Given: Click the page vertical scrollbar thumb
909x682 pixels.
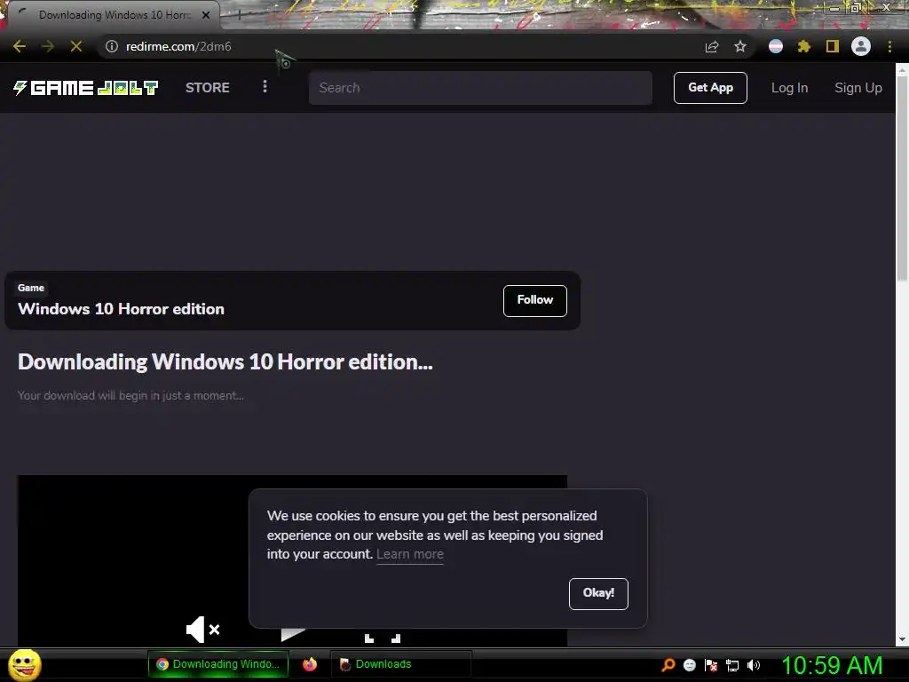Looking at the screenshot, I should (902, 178).
